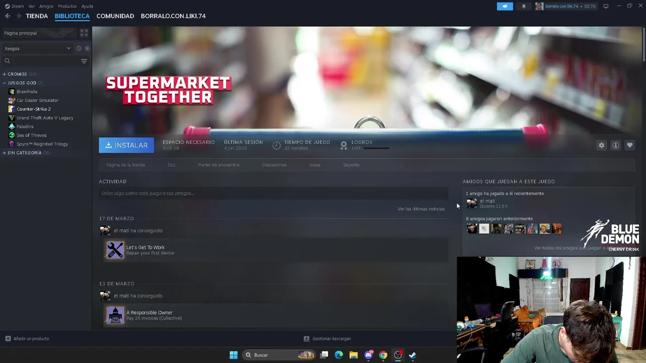Open the Ver menu

[32, 6]
